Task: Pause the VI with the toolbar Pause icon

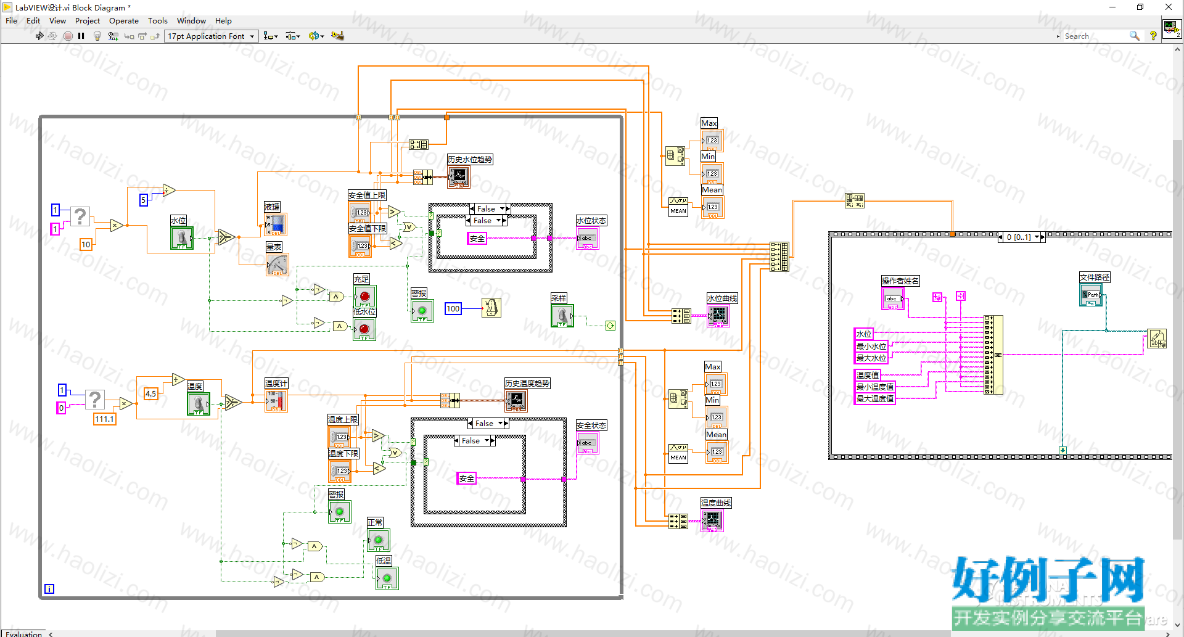Action: click(81, 36)
